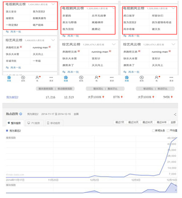
Task: Click the blue help icon beside 热点趋势
Action: 21,114
